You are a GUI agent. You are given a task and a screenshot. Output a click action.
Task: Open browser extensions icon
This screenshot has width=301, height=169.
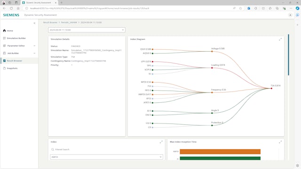(256, 8)
